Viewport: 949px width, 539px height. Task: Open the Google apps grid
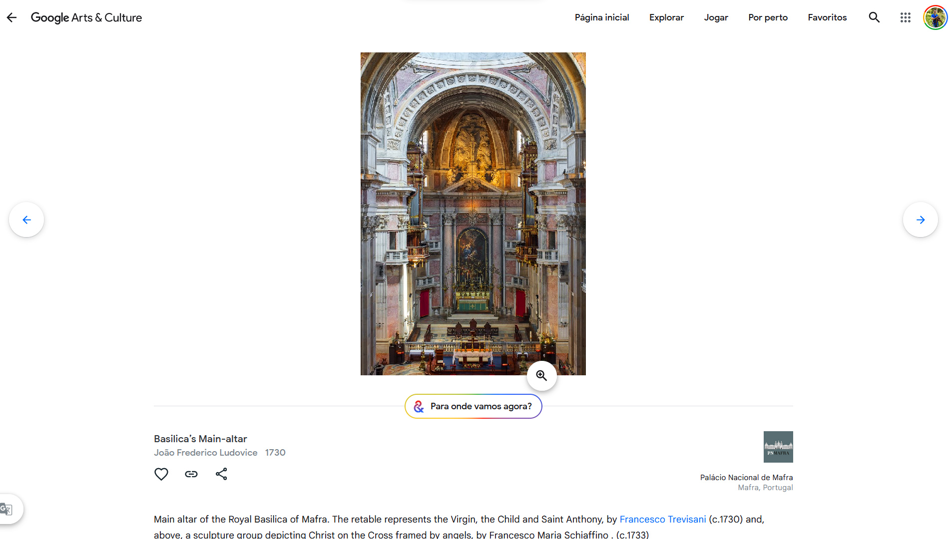click(x=906, y=17)
